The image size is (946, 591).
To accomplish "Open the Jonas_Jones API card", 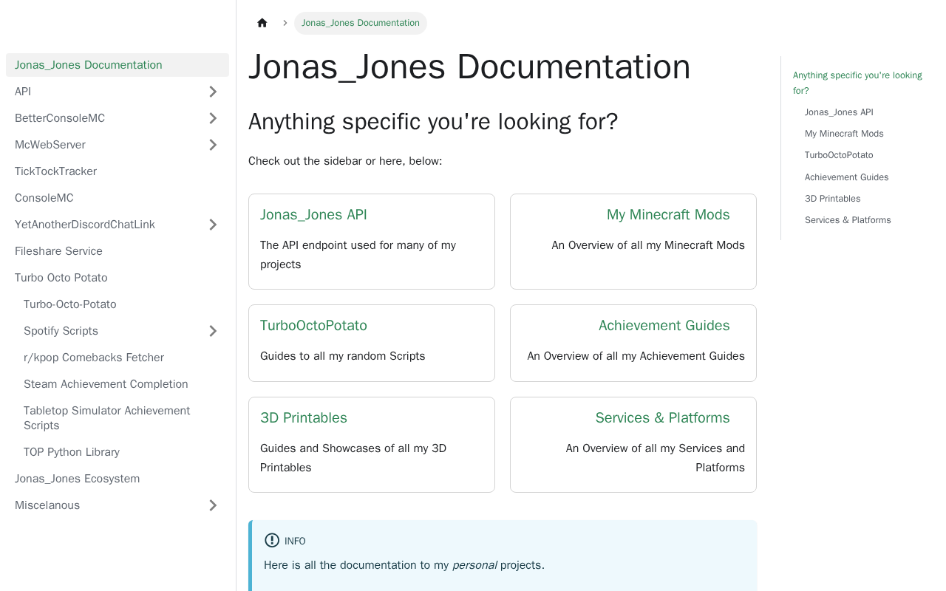I will coord(313,215).
